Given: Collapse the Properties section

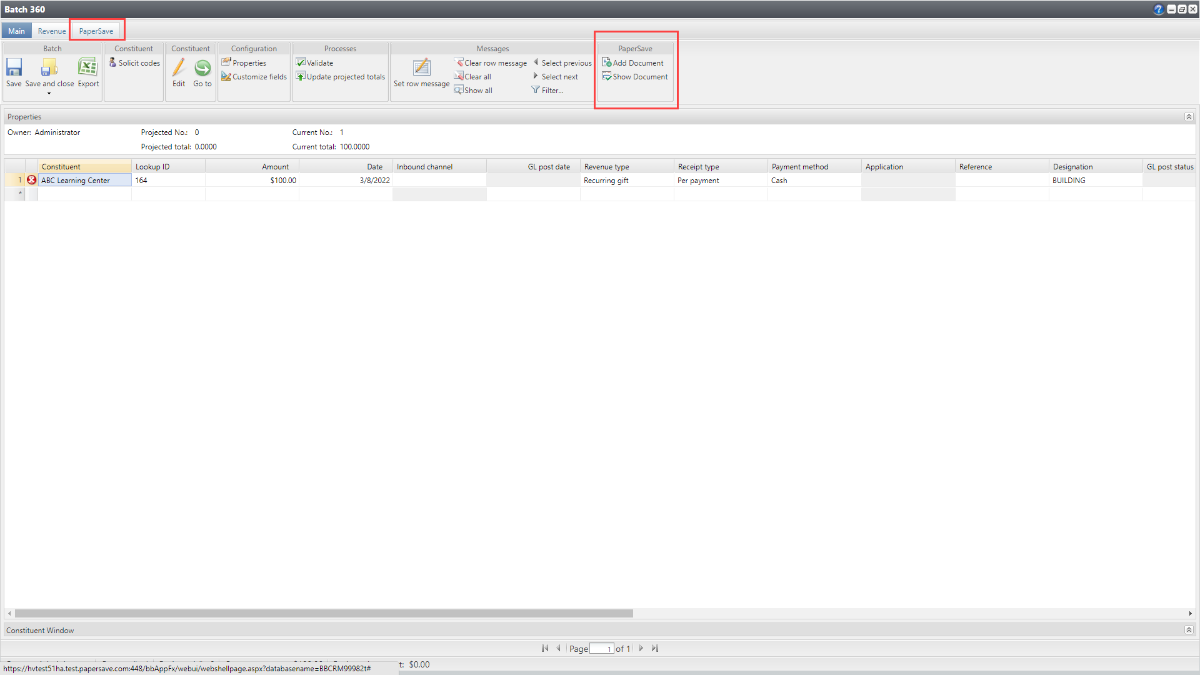Looking at the screenshot, I should pyautogui.click(x=1189, y=117).
